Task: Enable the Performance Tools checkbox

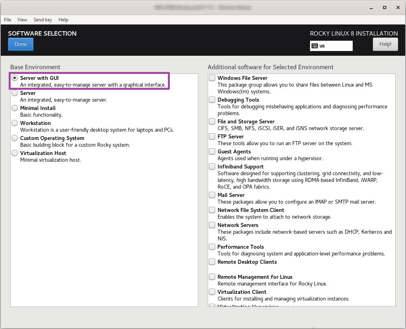Action: click(x=212, y=247)
